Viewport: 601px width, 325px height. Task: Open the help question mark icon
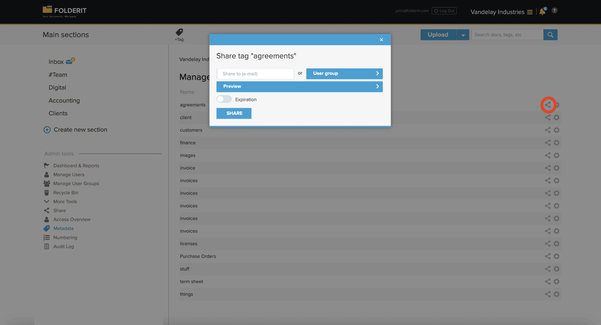click(555, 10)
